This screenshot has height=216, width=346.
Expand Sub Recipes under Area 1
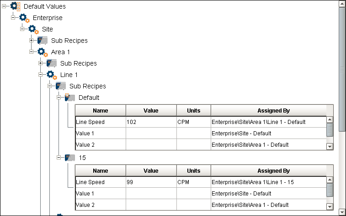click(41, 63)
